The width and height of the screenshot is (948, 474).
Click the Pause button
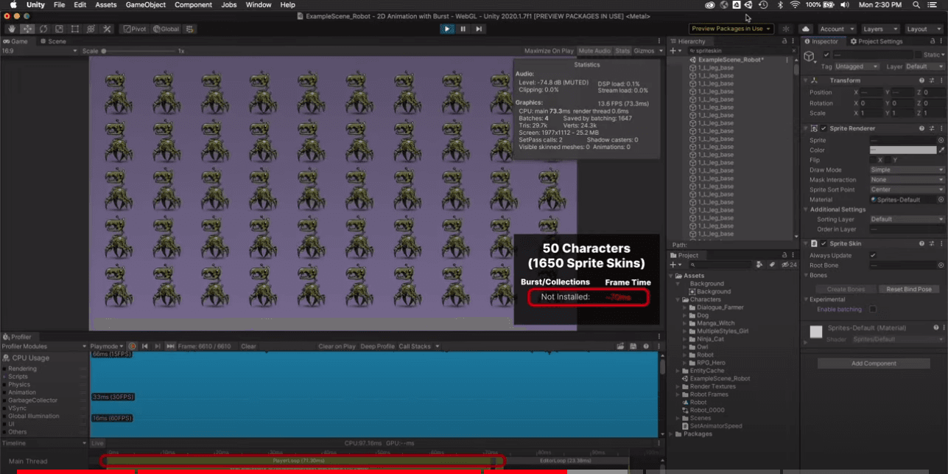[x=463, y=29]
